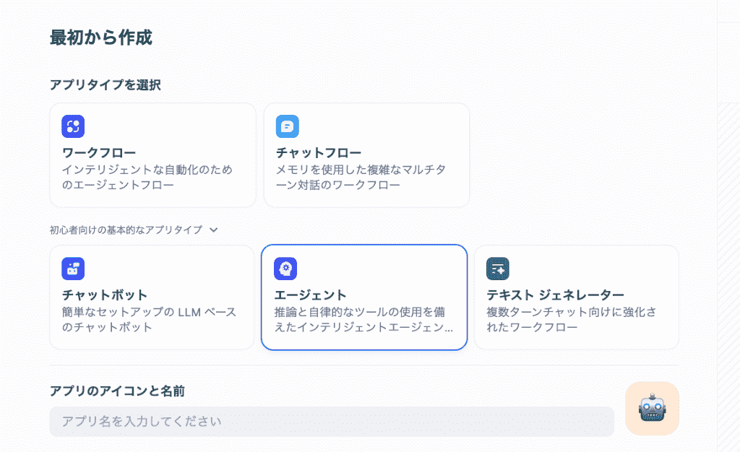Click the テキスト ジェネレーター description text
Image resolution: width=740 pixels, height=452 pixels.
pyautogui.click(x=573, y=320)
